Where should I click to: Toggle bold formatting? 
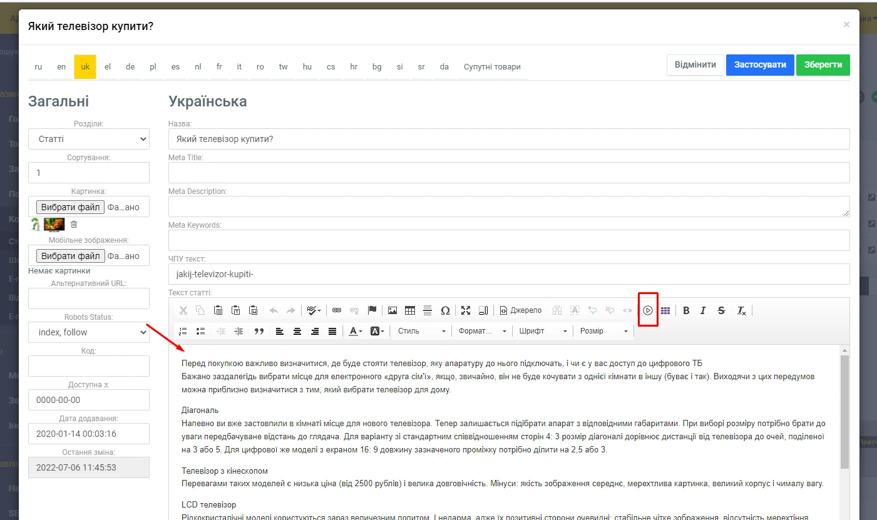[x=686, y=310]
